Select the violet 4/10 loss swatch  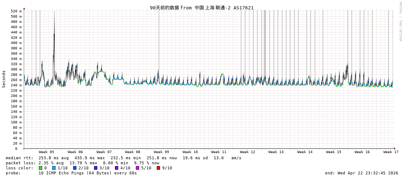pyautogui.click(x=117, y=168)
